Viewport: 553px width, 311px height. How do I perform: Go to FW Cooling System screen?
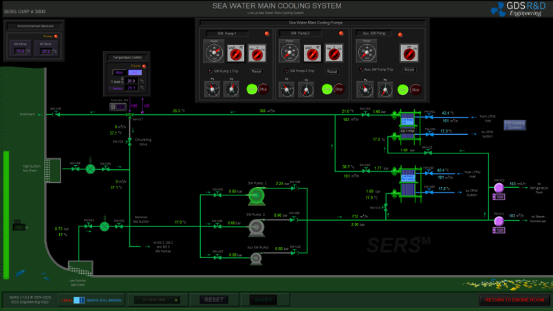coord(514,125)
